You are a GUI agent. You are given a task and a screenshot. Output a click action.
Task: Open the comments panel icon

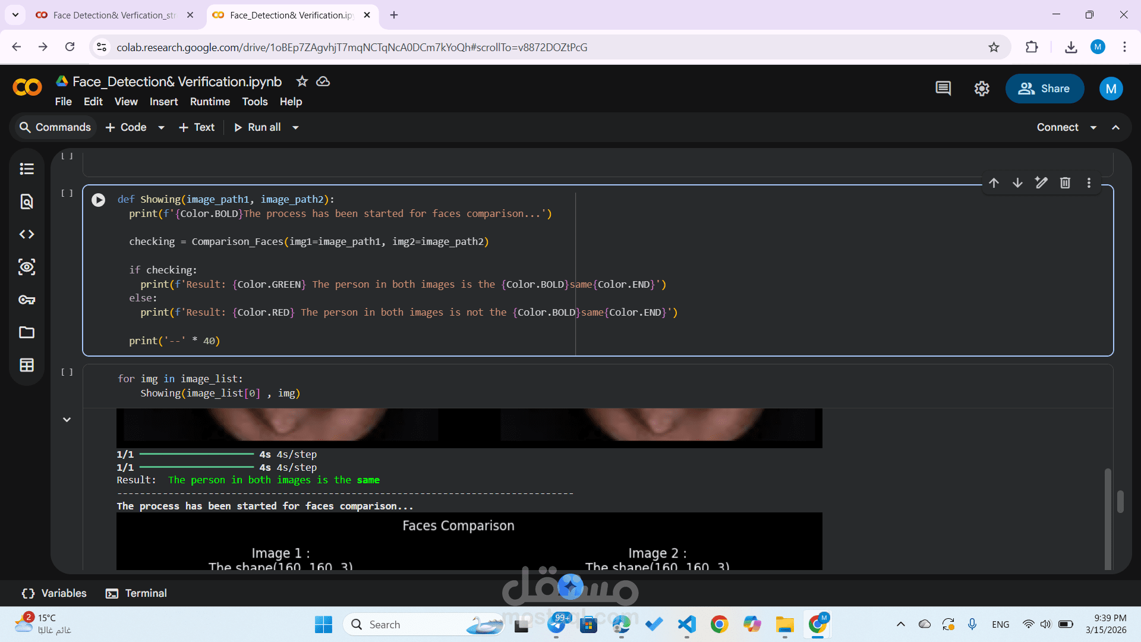click(943, 89)
